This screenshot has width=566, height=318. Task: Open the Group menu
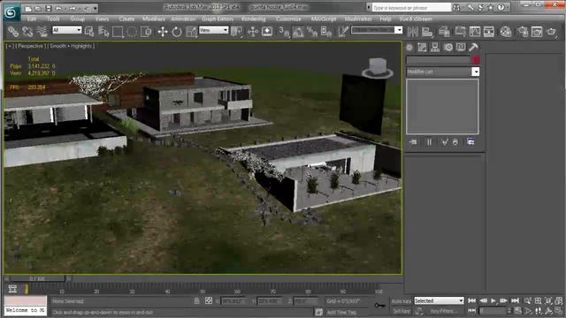tap(77, 19)
